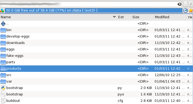Click the rw permissions column header
The height and width of the screenshot is (104, 193).
pos(190,17)
